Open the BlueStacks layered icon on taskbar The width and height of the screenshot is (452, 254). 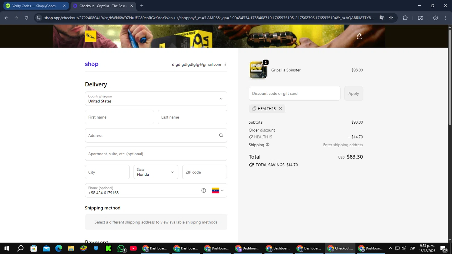(83, 248)
